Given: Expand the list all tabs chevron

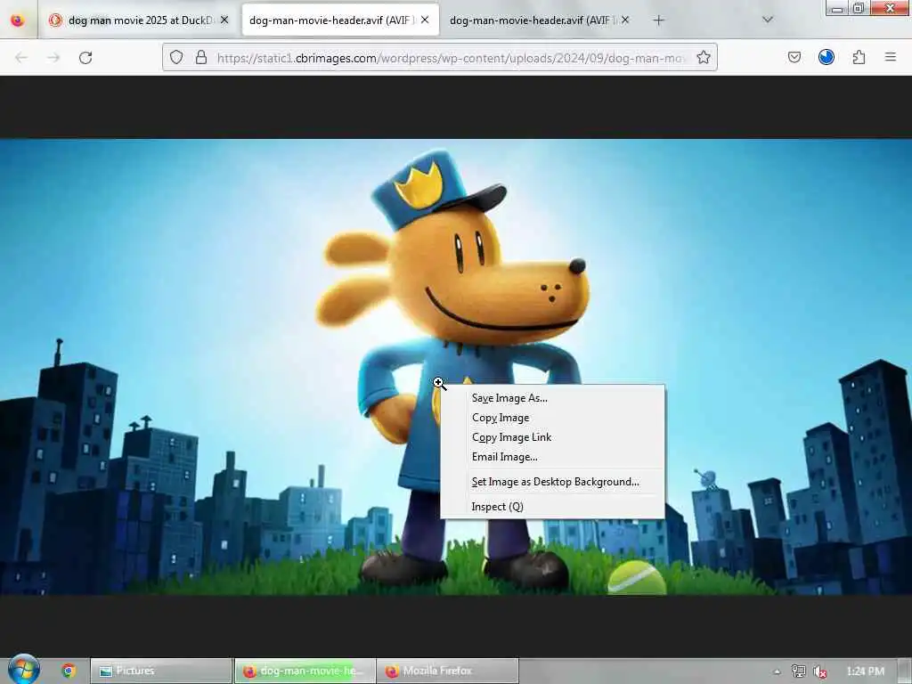Looking at the screenshot, I should pyautogui.click(x=768, y=20).
